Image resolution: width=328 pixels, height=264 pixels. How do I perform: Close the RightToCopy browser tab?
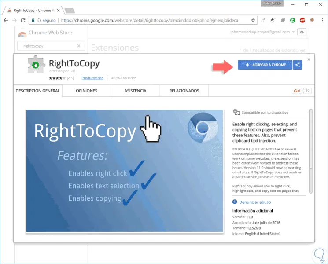click(x=59, y=11)
